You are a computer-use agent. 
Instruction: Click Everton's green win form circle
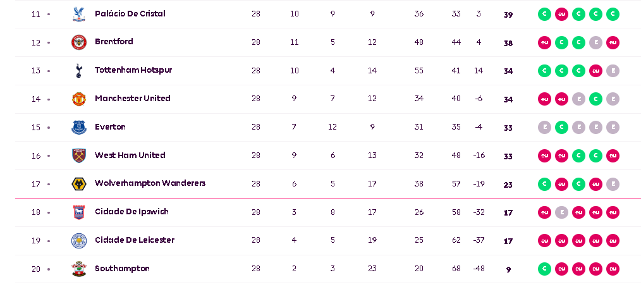[561, 127]
